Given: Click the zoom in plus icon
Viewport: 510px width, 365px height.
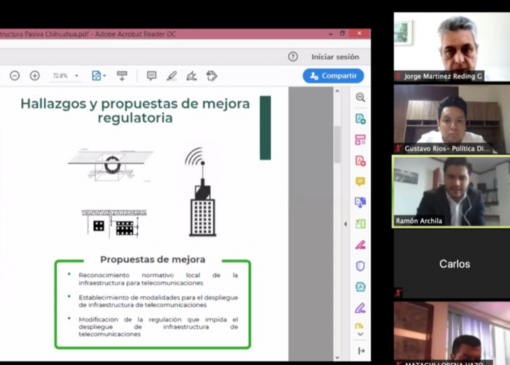Looking at the screenshot, I should coord(35,76).
